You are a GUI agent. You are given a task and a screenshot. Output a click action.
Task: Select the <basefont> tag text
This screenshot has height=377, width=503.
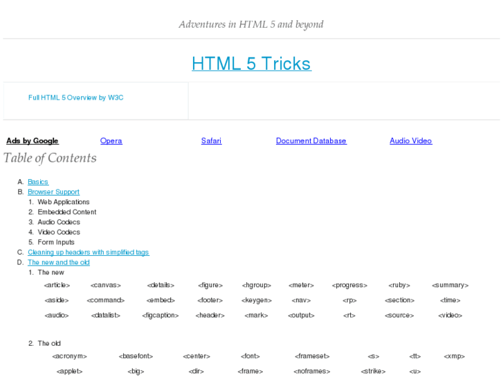coord(136,356)
